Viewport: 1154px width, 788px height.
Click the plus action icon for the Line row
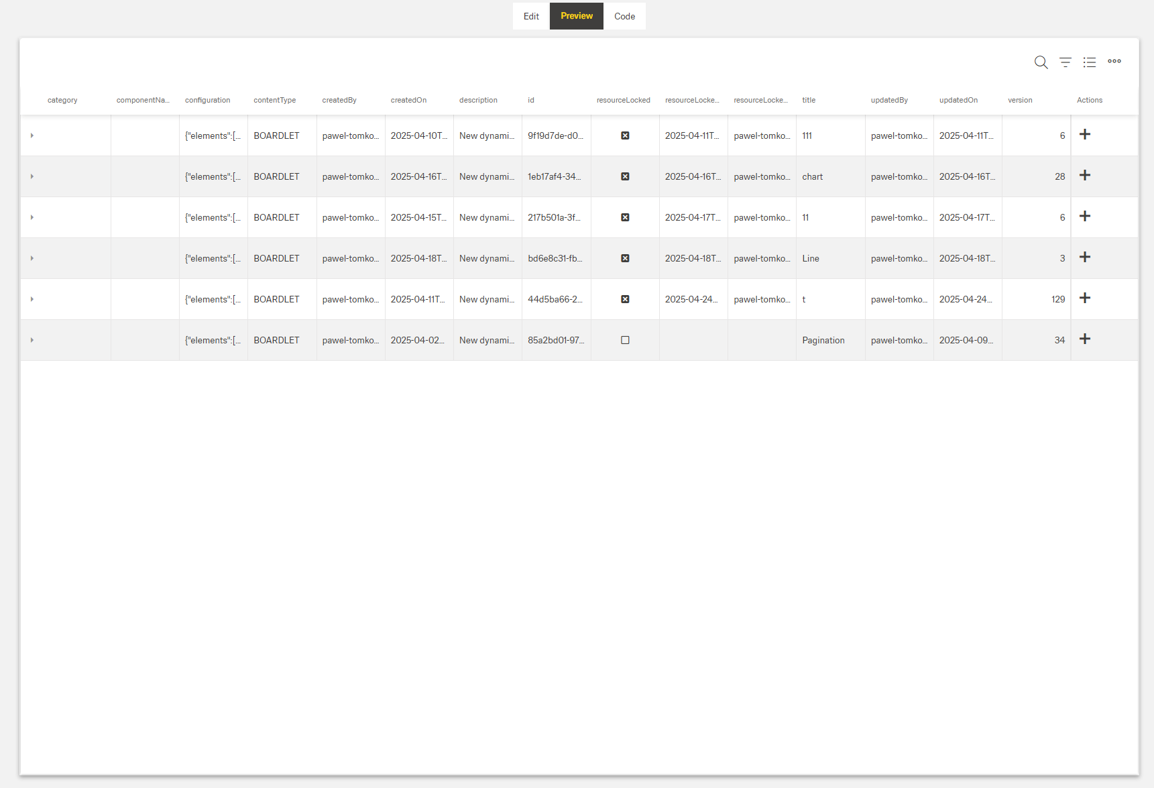point(1085,257)
